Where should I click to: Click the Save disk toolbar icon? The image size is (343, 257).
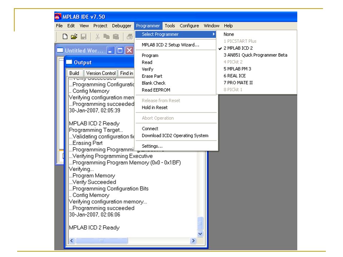pyautogui.click(x=84, y=36)
